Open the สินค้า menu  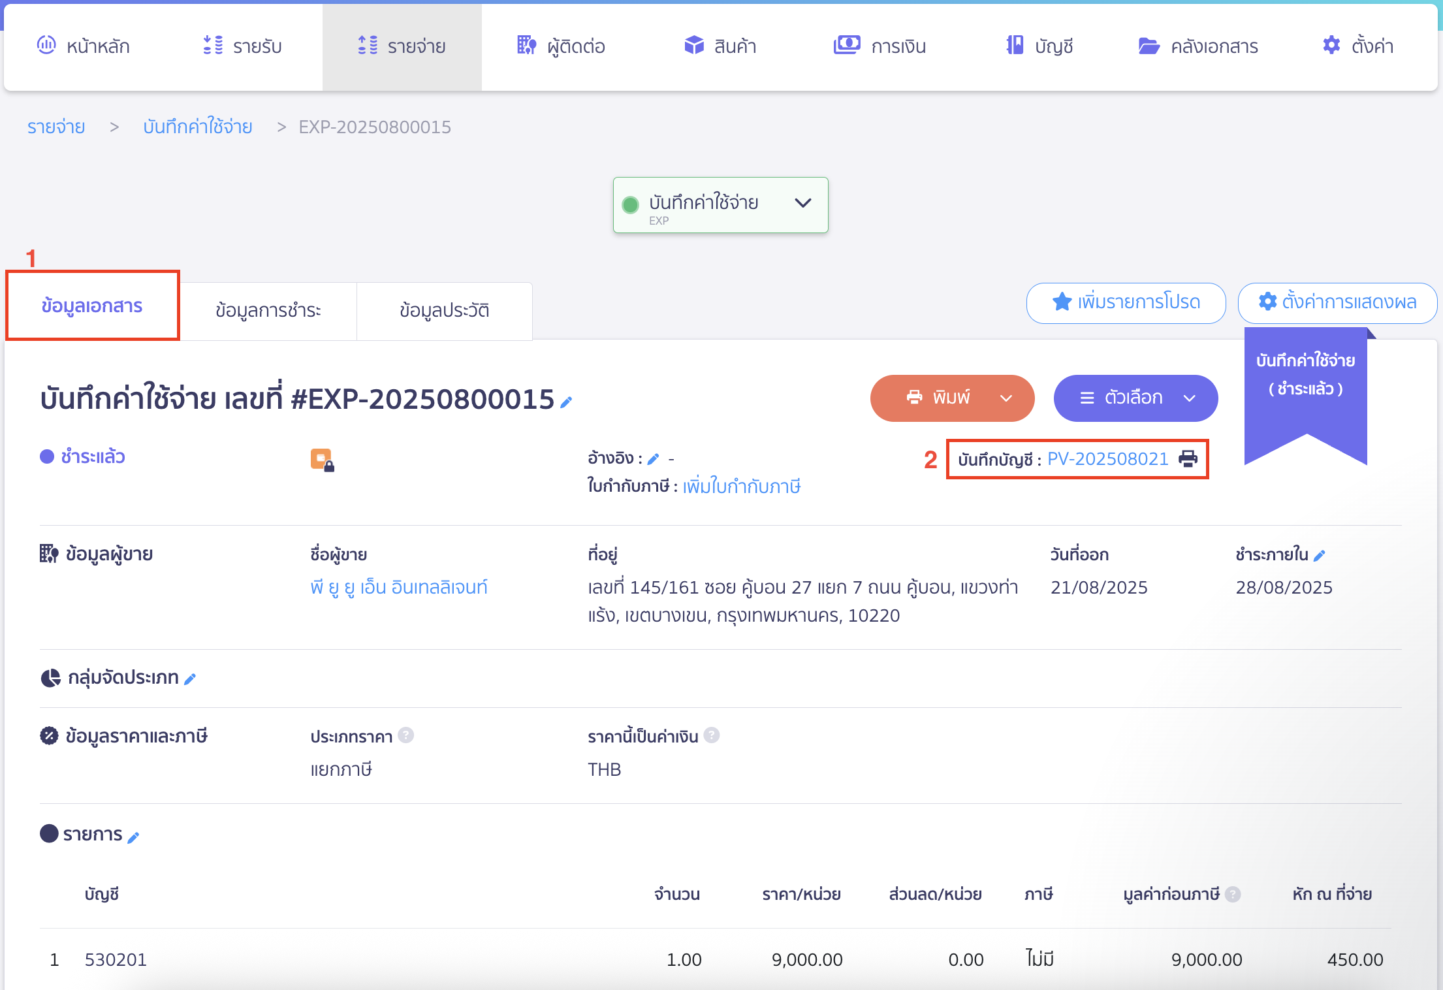click(720, 46)
